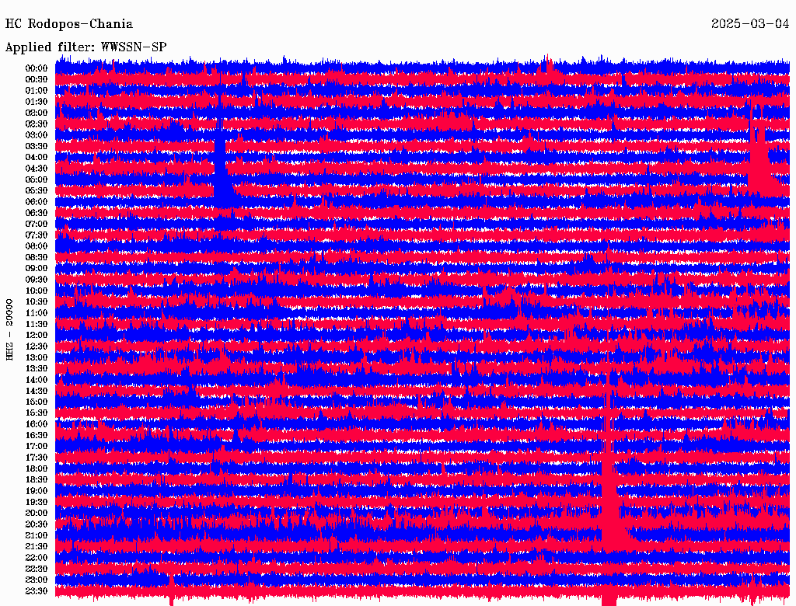Click the 12:00 time marker
This screenshot has height=606, width=796.
point(36,336)
